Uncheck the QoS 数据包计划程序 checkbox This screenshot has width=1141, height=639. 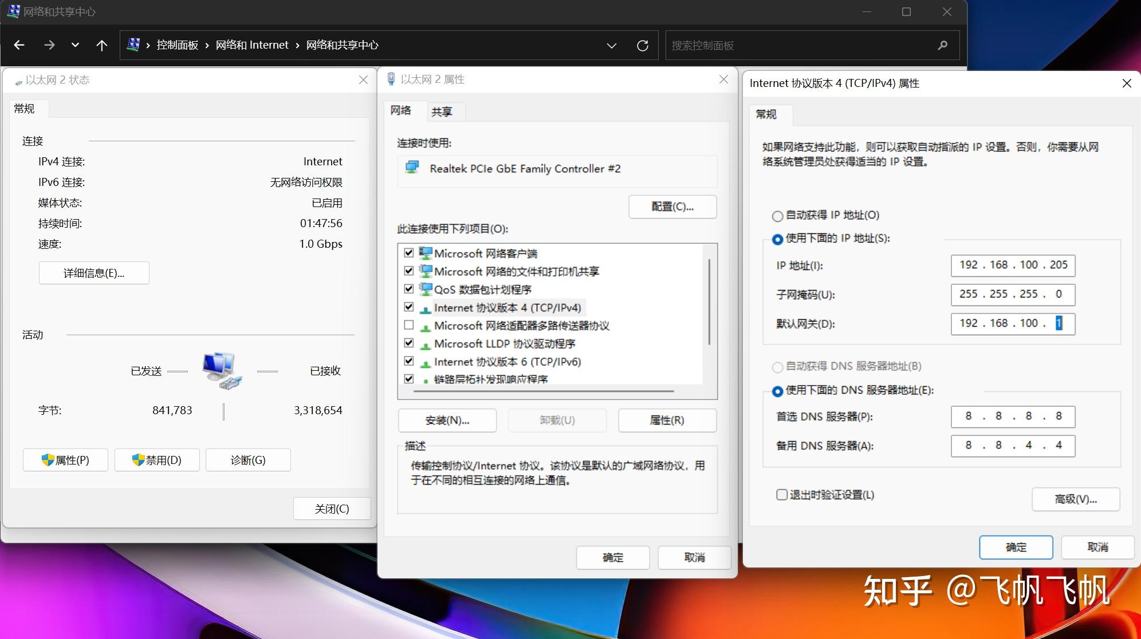point(409,289)
